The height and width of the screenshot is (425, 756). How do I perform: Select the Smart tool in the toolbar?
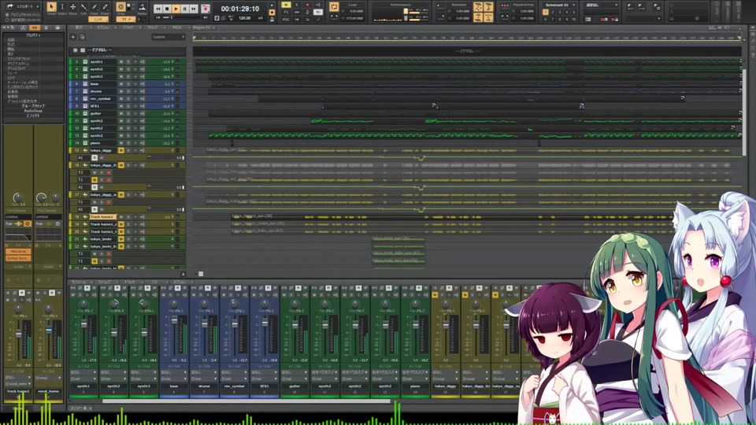coord(51,8)
